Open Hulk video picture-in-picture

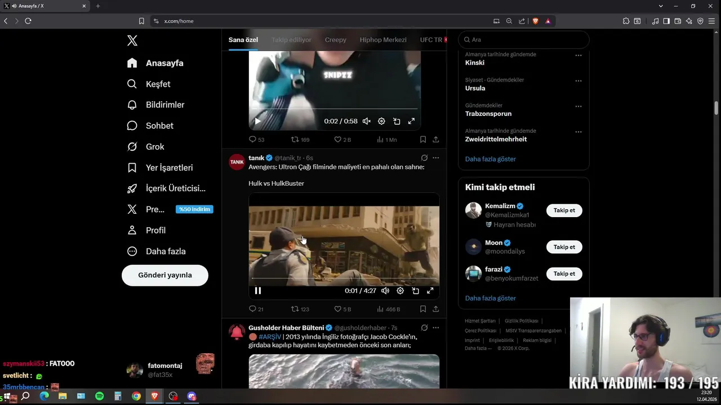(x=415, y=291)
